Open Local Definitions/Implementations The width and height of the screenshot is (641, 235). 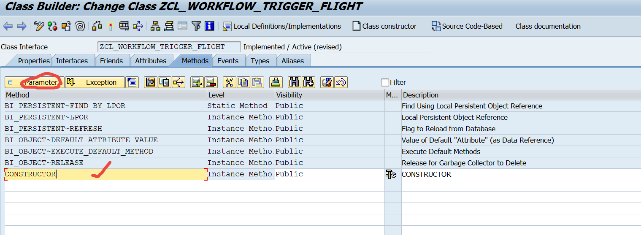click(x=282, y=26)
